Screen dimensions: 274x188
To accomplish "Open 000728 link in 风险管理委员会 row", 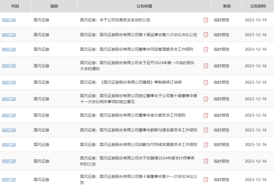I will (9, 49).
